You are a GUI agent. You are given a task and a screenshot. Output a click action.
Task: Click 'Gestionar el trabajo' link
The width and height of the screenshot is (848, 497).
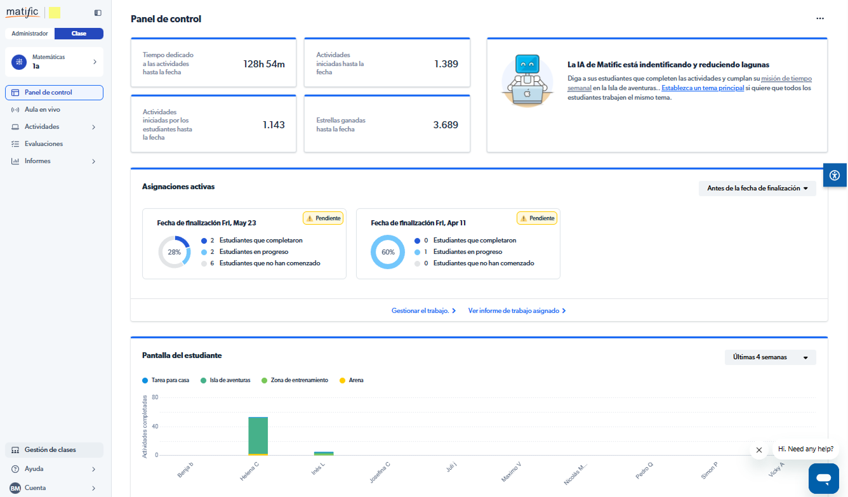(423, 311)
